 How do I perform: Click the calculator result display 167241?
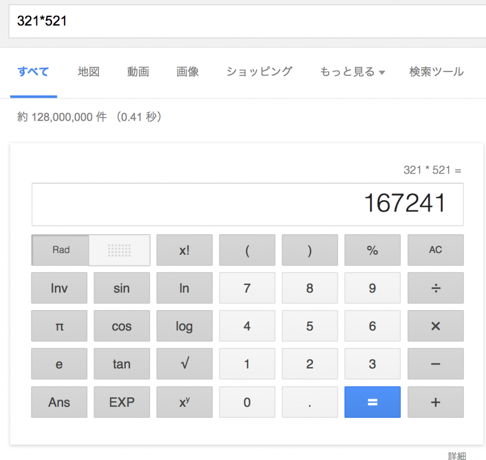pyautogui.click(x=247, y=204)
